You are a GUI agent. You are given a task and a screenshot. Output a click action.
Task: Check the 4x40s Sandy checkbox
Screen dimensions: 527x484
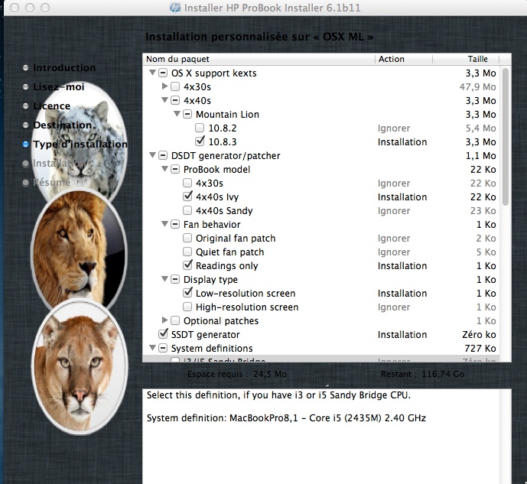(187, 210)
